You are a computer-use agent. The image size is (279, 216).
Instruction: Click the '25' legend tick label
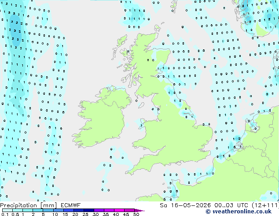coord(85,214)
